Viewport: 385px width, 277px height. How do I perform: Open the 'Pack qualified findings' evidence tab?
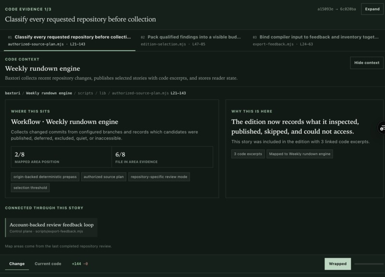click(x=191, y=40)
